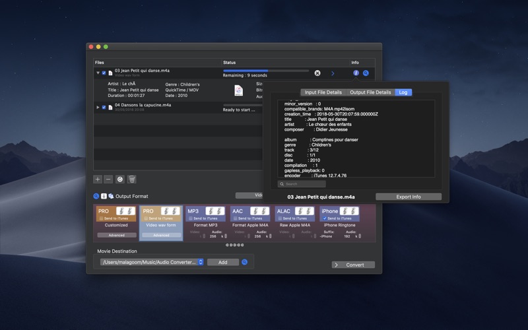The height and width of the screenshot is (330, 528).
Task: Uncheck the 03 Jean Petit qui danse file
Action: click(x=104, y=73)
